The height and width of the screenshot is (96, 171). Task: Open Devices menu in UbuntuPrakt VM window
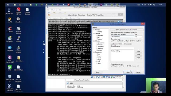click(x=72, y=18)
